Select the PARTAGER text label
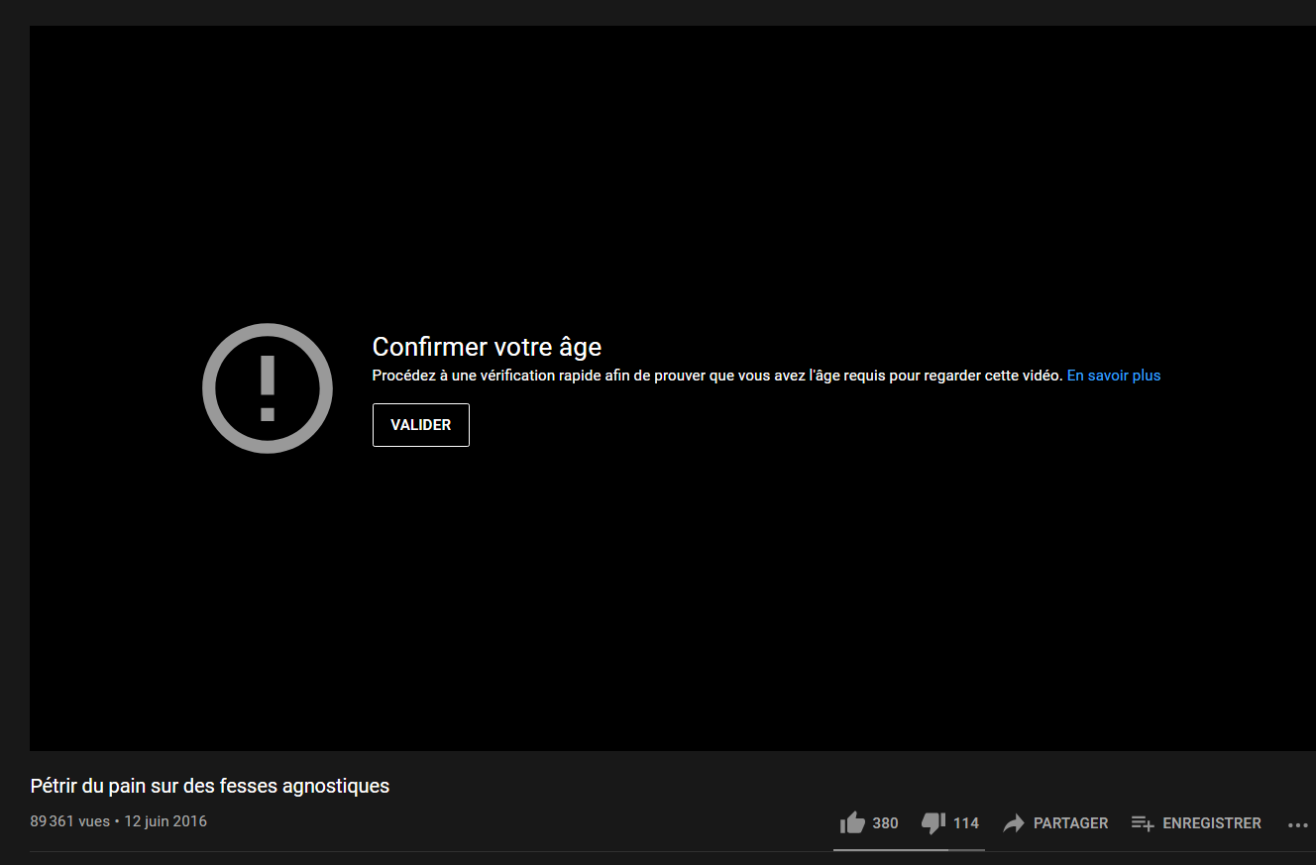The width and height of the screenshot is (1316, 865). tap(1070, 823)
